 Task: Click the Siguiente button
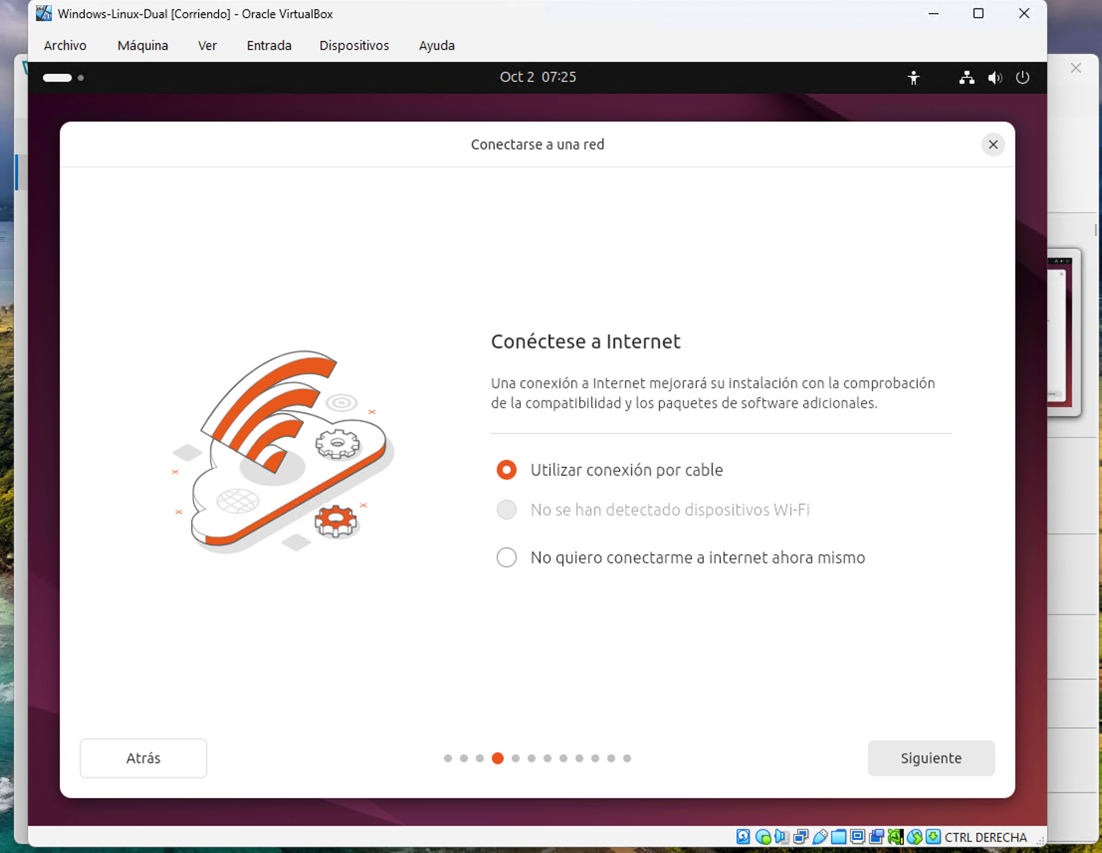tap(931, 758)
